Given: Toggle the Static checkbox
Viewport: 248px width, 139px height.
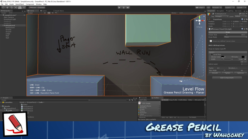Looking at the screenshot, I should 240,14.
